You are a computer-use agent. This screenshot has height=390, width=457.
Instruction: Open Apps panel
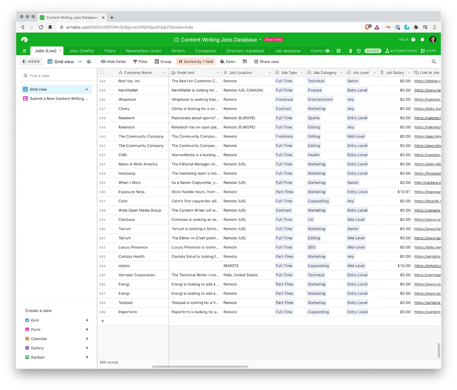(428, 51)
